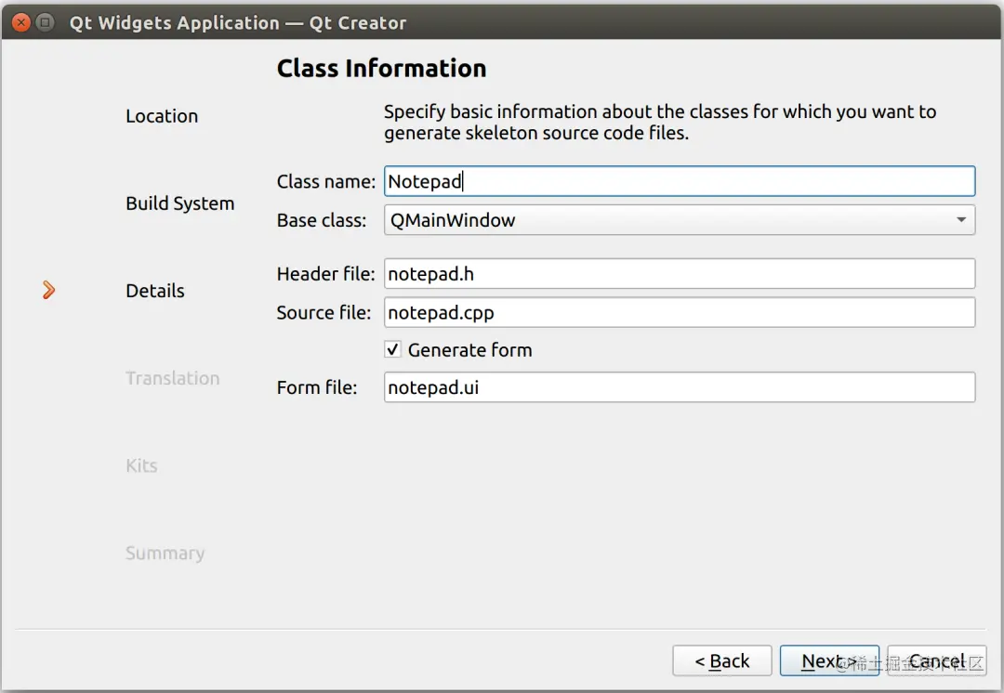Toggle the Generate form checkbox
Image resolution: width=1004 pixels, height=693 pixels.
click(x=393, y=350)
